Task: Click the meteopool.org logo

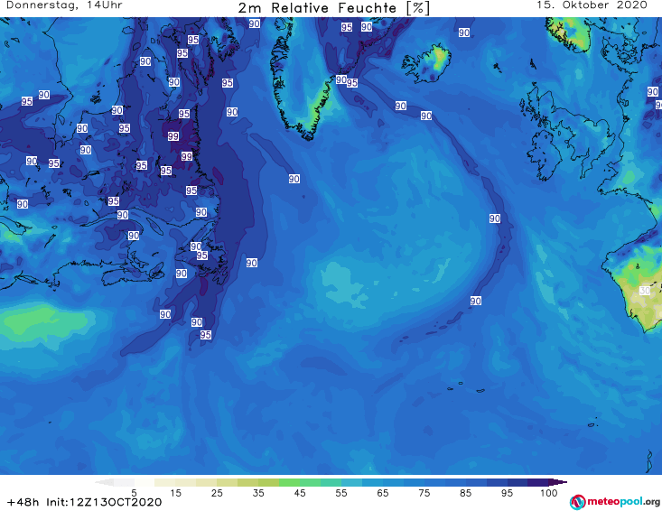Action: point(615,502)
